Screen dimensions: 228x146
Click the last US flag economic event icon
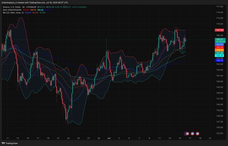click(197, 133)
